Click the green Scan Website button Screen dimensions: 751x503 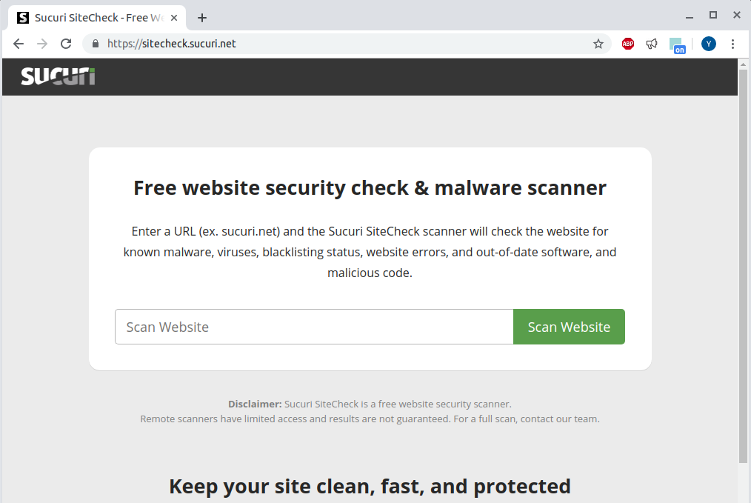(x=569, y=327)
